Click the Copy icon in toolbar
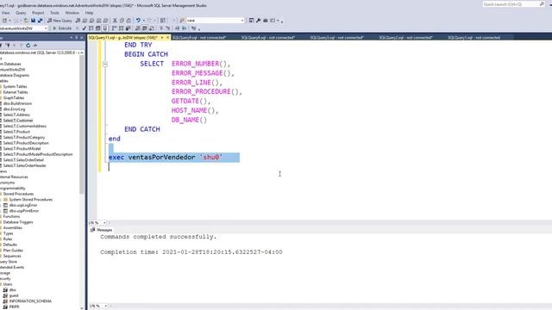This screenshot has width=552, height=310. point(122,21)
